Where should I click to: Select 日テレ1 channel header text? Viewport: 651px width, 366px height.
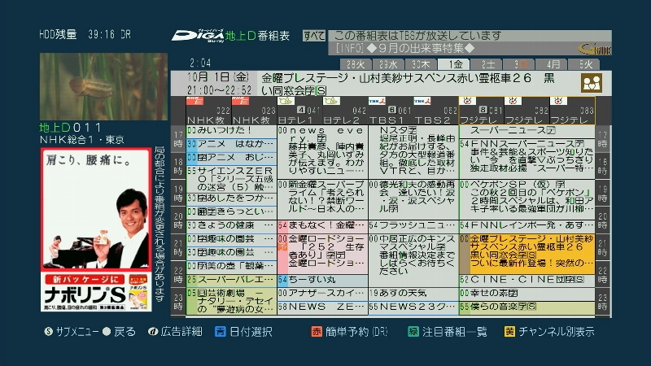(x=295, y=120)
